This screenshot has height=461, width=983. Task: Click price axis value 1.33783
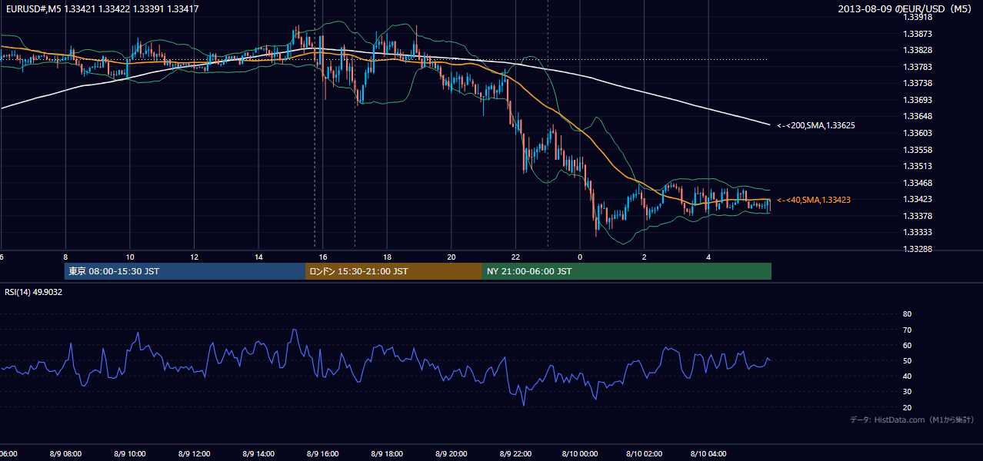coord(918,67)
